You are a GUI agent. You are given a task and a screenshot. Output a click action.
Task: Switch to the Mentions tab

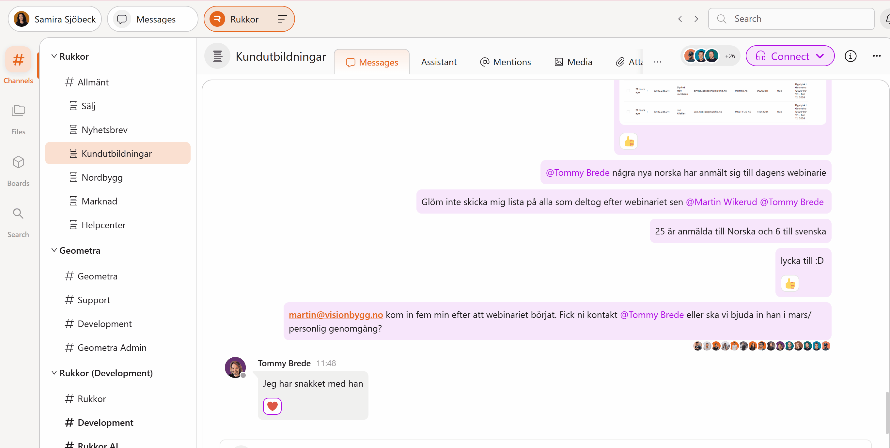point(506,62)
